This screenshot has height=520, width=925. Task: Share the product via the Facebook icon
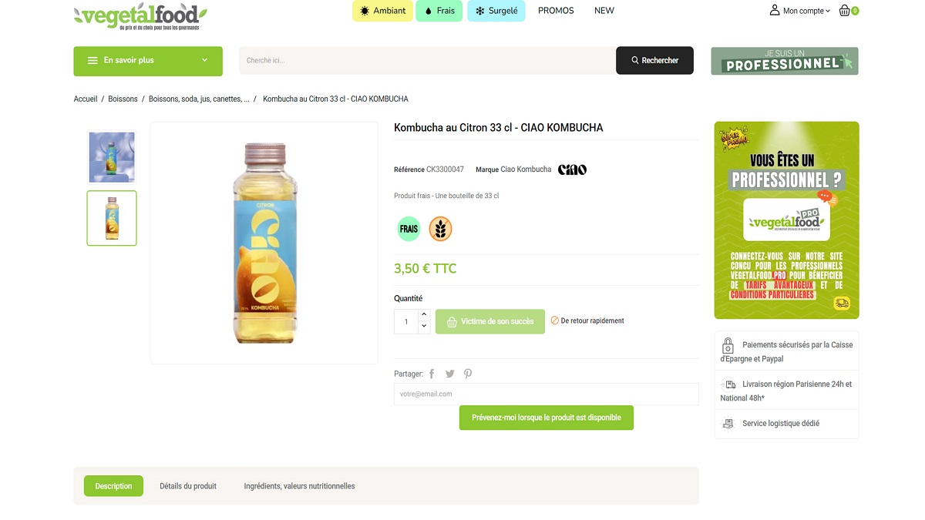[x=432, y=374]
